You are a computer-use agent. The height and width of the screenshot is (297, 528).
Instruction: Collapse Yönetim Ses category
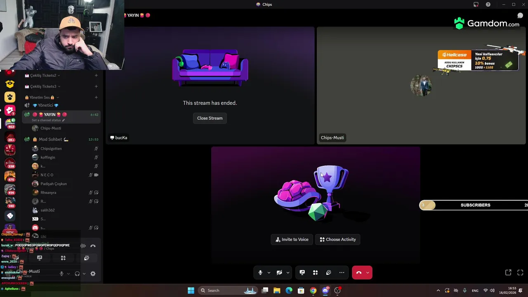42,97
